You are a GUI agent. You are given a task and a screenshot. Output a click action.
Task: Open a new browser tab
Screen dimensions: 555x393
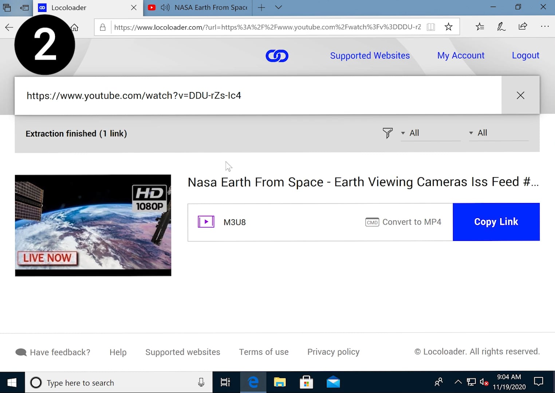pos(261,7)
